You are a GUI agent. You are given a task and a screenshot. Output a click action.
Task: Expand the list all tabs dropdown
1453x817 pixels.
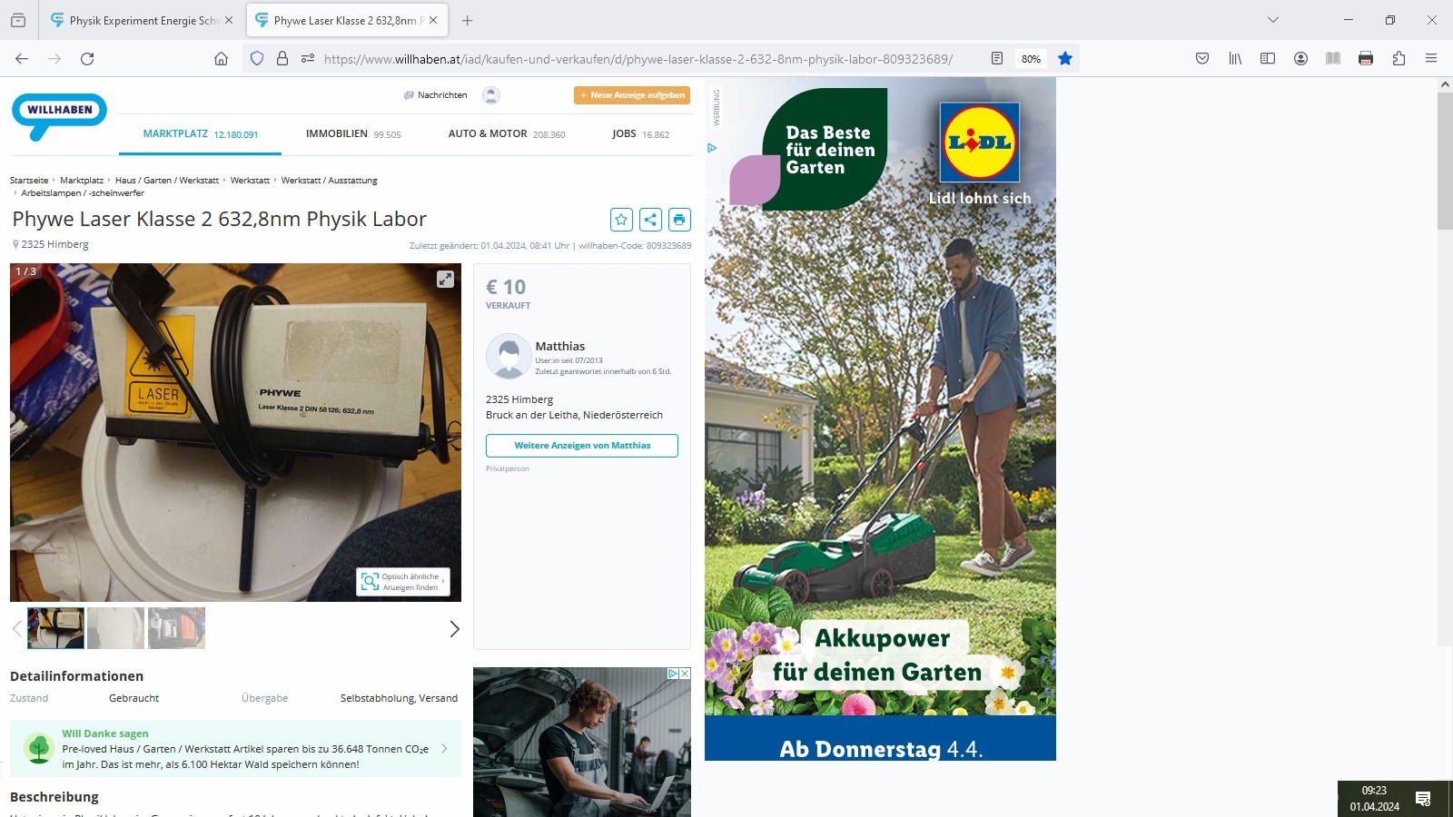[1273, 20]
